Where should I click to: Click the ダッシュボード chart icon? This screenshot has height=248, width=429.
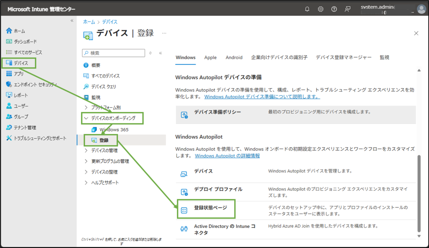click(x=9, y=42)
